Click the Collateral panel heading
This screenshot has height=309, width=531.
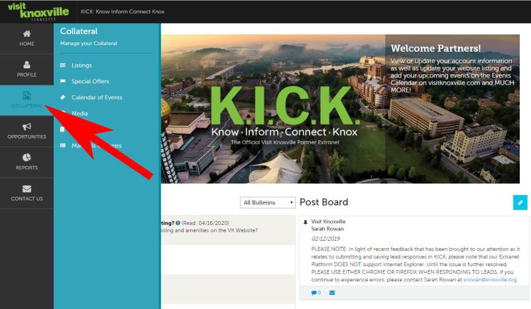coord(79,31)
